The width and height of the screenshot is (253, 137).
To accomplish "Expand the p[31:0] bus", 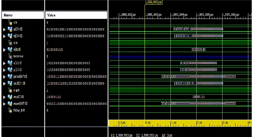I will [x=4, y=29].
